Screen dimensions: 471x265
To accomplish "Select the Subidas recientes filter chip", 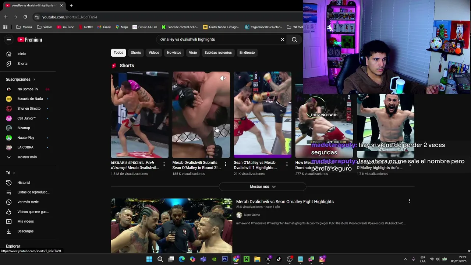I will [218, 53].
